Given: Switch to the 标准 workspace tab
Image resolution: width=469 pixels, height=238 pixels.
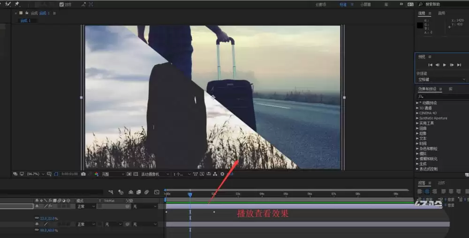Looking at the screenshot, I should point(343,5).
